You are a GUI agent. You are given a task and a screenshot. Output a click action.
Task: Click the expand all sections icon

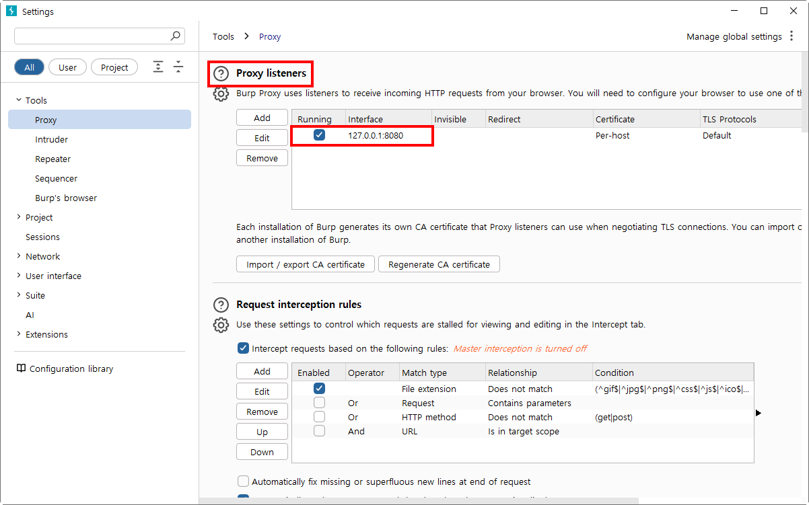click(x=158, y=67)
